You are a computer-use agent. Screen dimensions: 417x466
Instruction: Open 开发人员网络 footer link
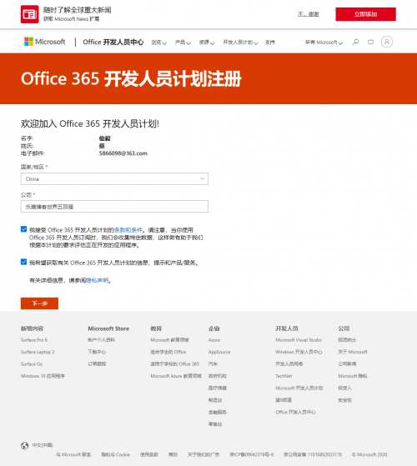(x=289, y=364)
